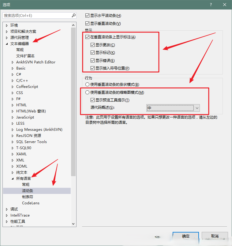Click the 取消 button
232x246 pixels.
point(215,236)
